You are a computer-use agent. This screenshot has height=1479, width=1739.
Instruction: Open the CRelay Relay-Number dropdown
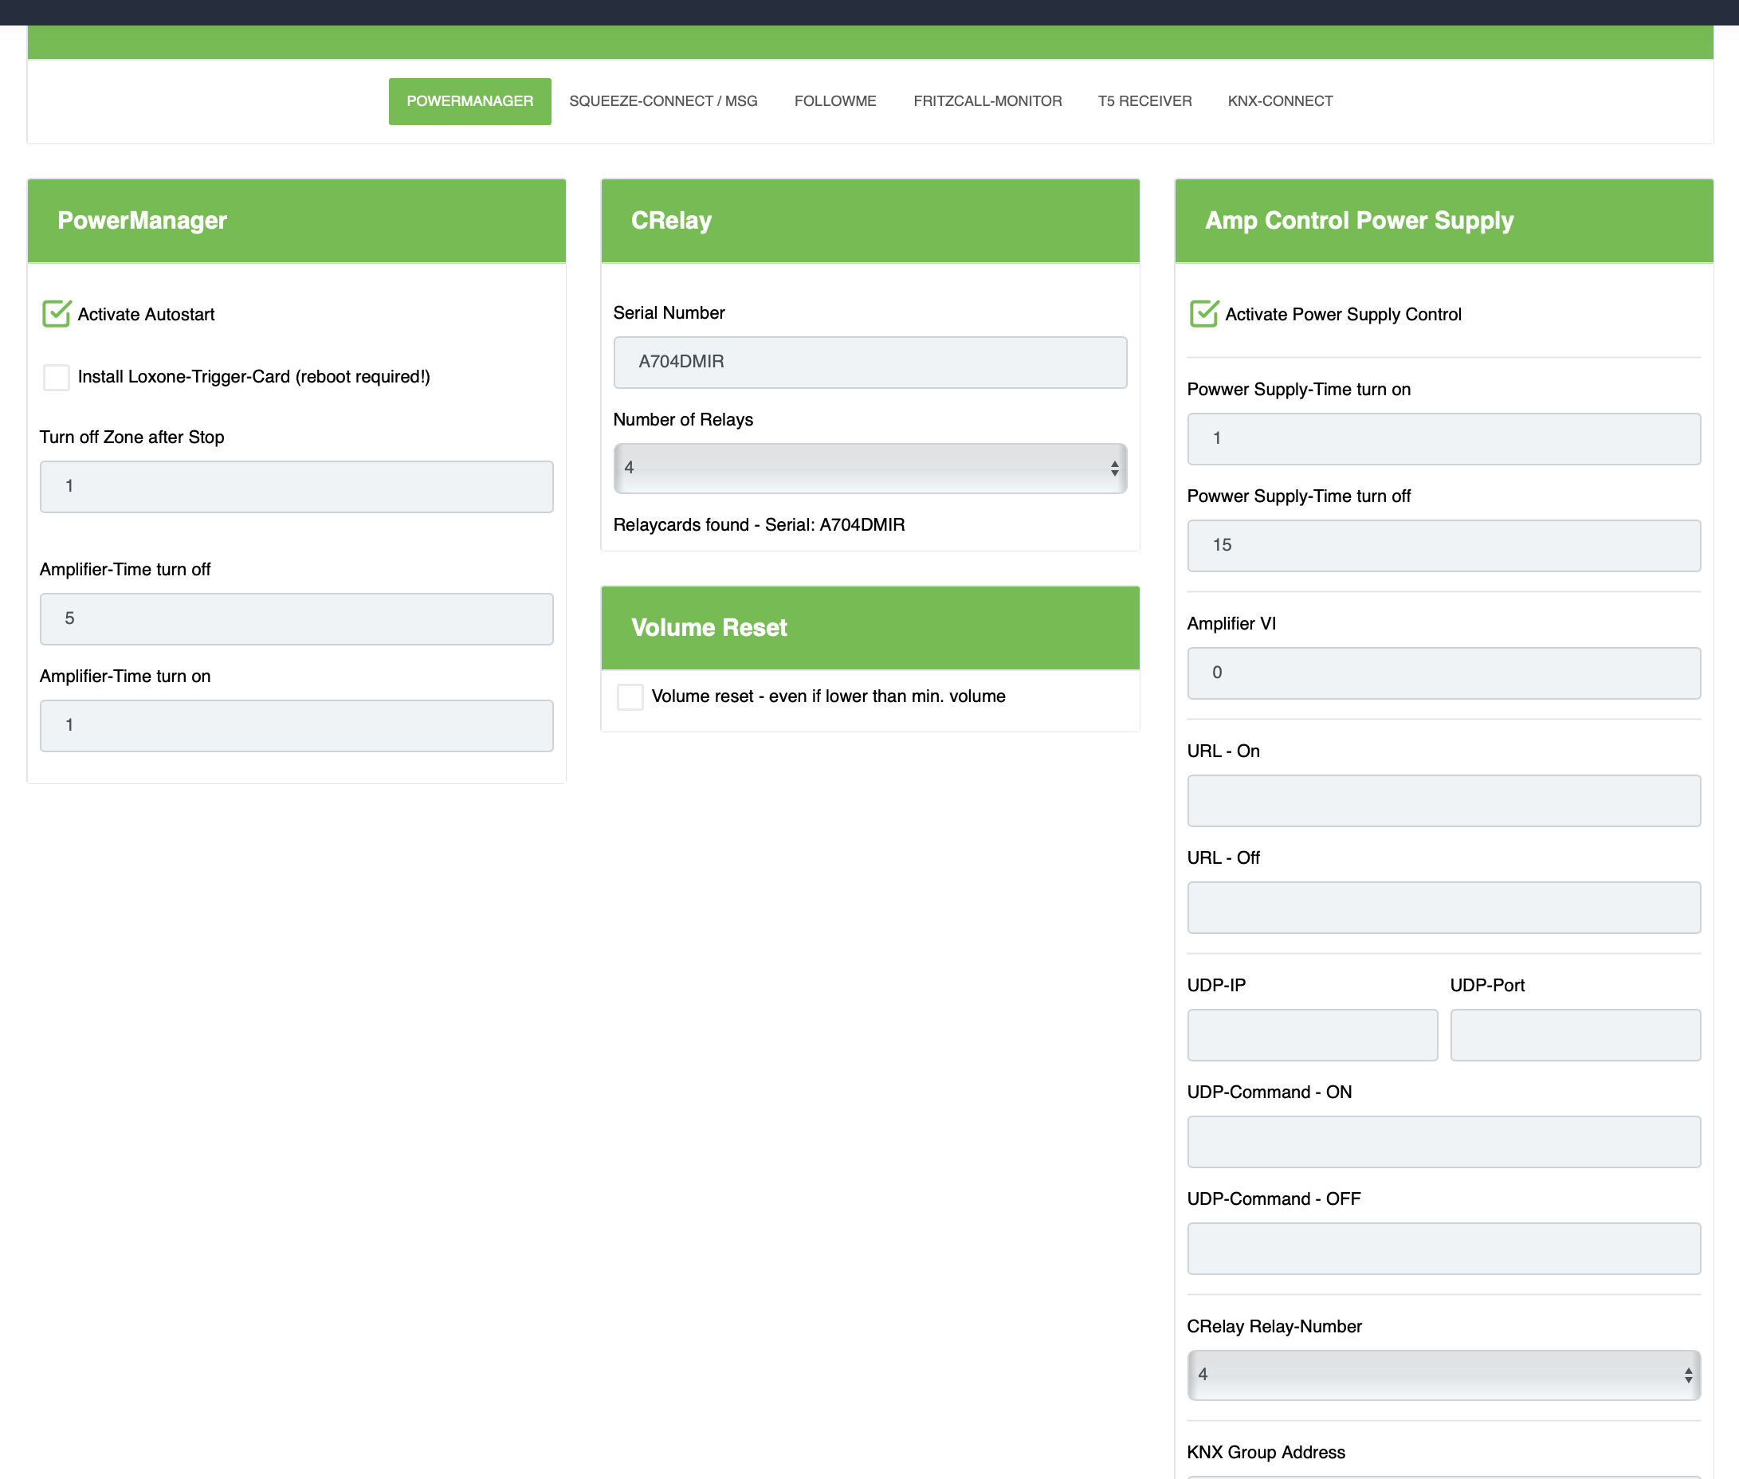point(1443,1374)
